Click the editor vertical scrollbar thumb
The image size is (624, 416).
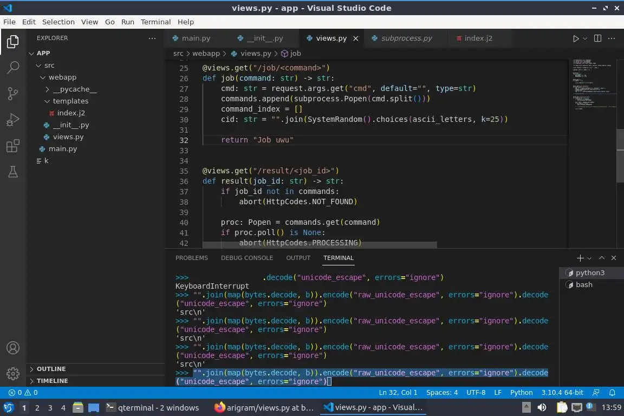620,155
